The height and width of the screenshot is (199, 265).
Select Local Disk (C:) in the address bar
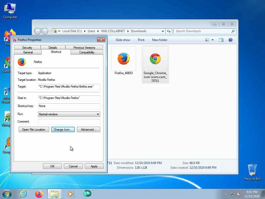click(x=72, y=31)
